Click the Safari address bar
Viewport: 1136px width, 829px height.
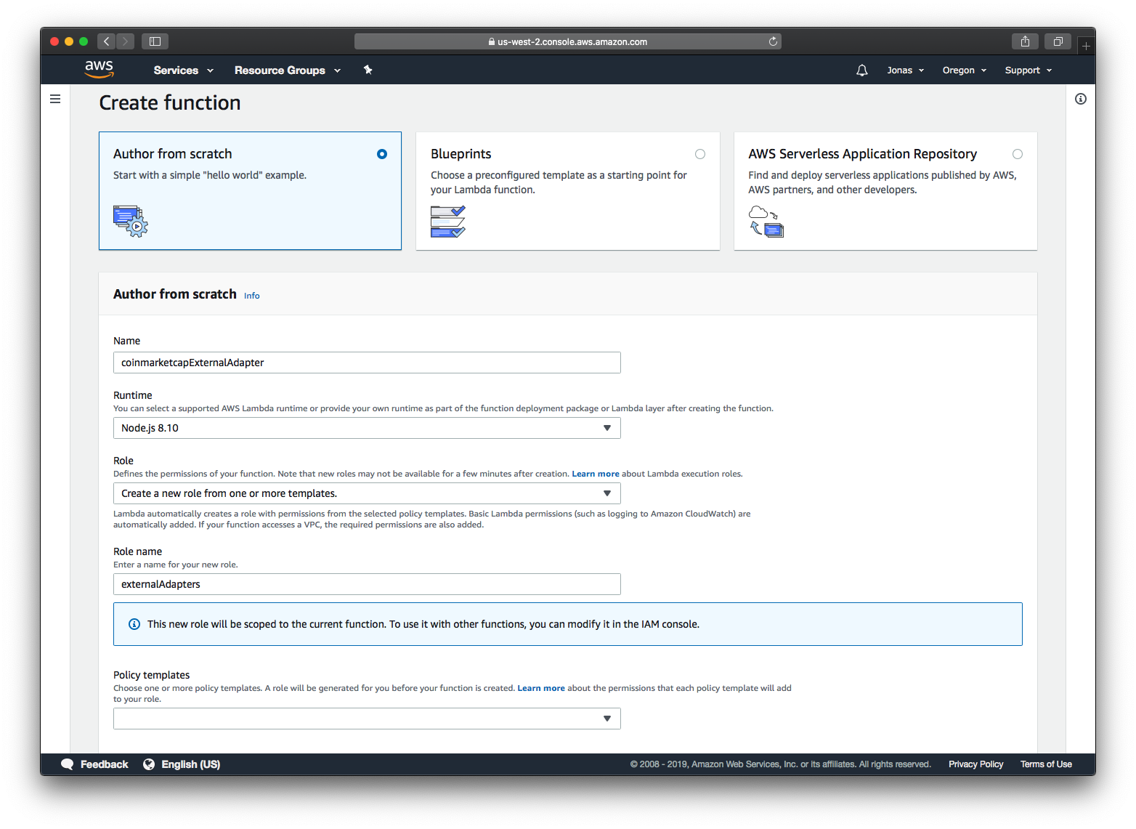568,41
